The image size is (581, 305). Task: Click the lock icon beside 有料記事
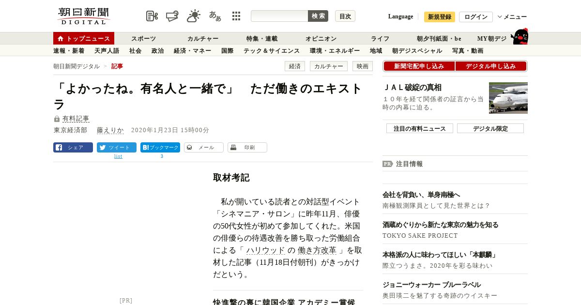point(57,119)
